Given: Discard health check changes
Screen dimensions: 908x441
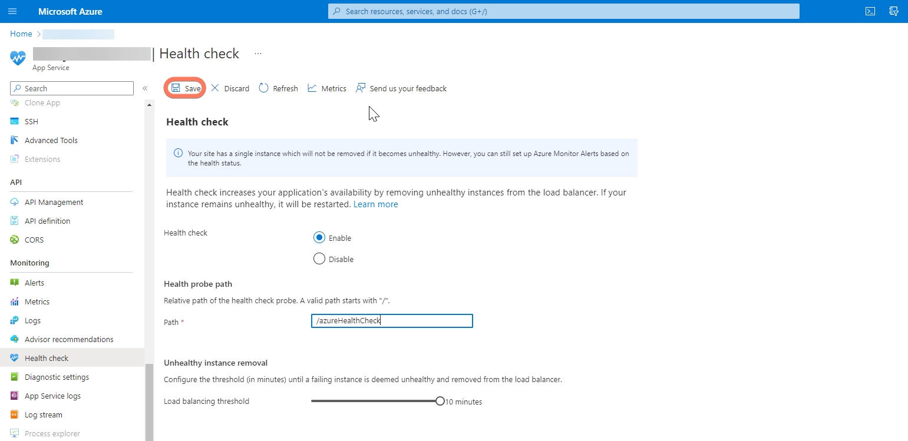Looking at the screenshot, I should coord(230,88).
